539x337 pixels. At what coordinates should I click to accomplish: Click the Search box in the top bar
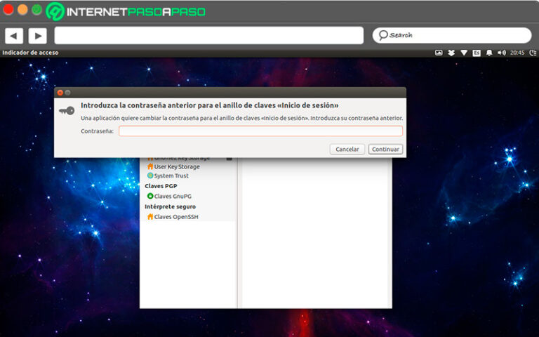(x=452, y=35)
